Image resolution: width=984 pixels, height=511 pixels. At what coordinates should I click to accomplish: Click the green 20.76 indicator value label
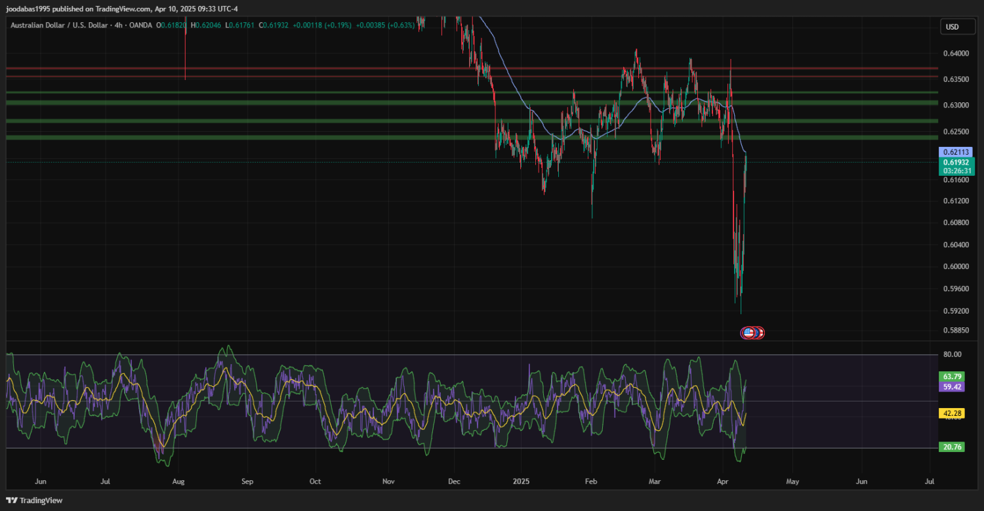[952, 447]
